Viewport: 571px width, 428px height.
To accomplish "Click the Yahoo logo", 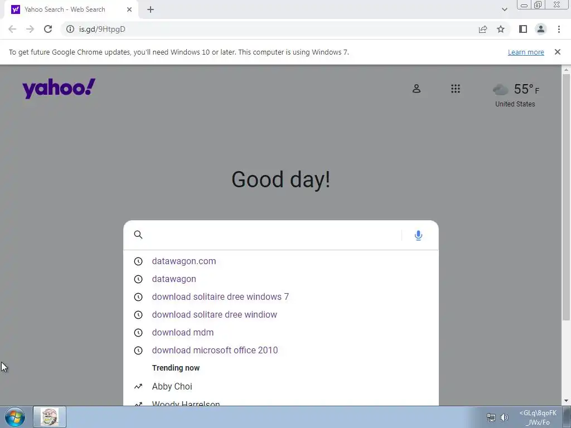I will coord(59,89).
